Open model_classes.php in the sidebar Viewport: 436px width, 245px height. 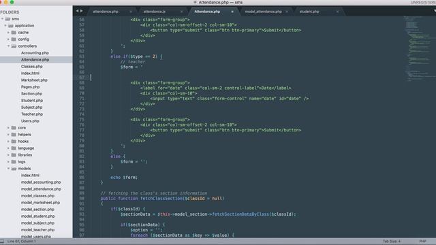tap(37, 196)
